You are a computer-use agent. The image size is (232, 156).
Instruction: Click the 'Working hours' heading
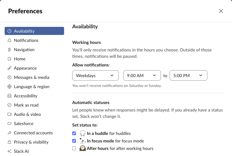pos(86,42)
